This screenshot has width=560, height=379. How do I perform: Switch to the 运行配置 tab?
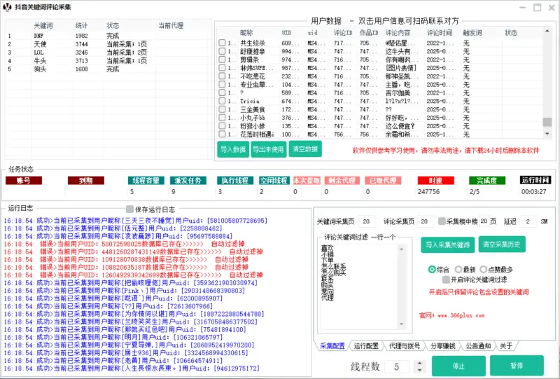click(x=366, y=346)
